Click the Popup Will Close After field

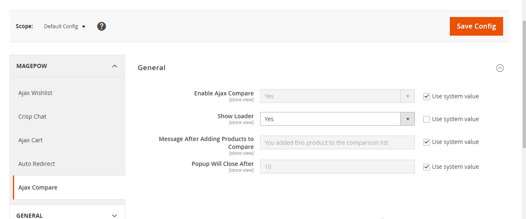click(x=337, y=167)
